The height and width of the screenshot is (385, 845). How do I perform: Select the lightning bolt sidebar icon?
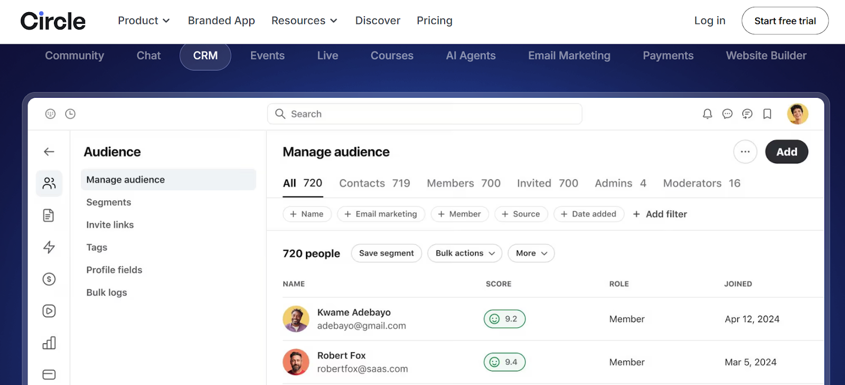(x=49, y=247)
